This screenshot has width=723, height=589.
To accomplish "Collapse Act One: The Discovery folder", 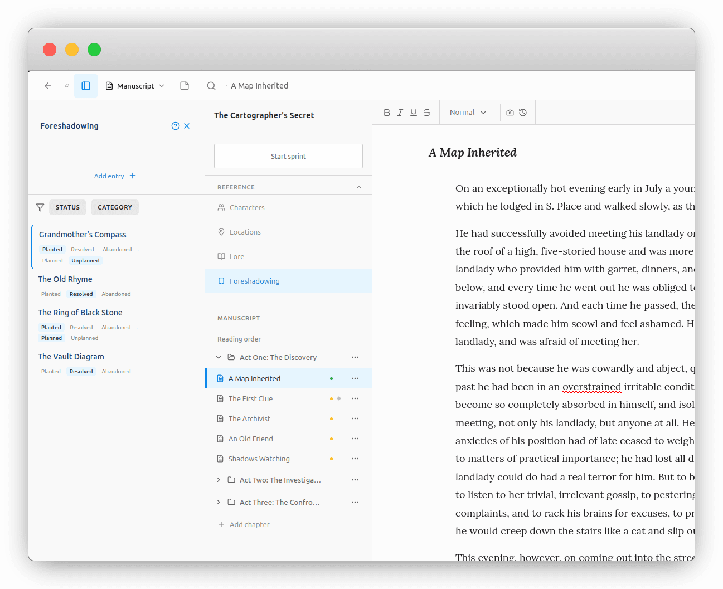I will click(219, 357).
